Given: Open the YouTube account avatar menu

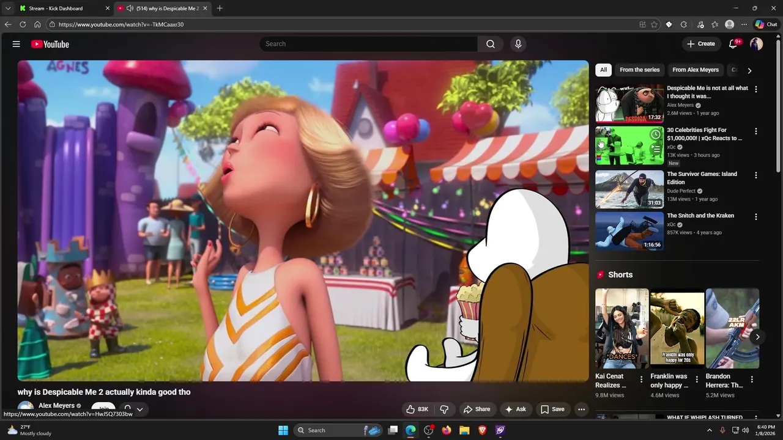Looking at the screenshot, I should pyautogui.click(x=757, y=44).
